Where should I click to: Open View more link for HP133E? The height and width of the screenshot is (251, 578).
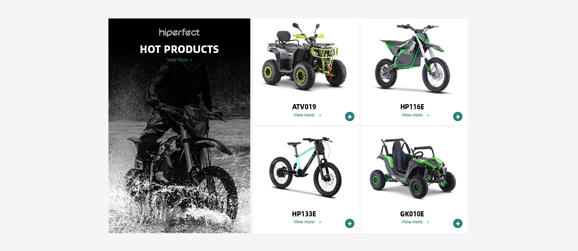[x=307, y=222]
